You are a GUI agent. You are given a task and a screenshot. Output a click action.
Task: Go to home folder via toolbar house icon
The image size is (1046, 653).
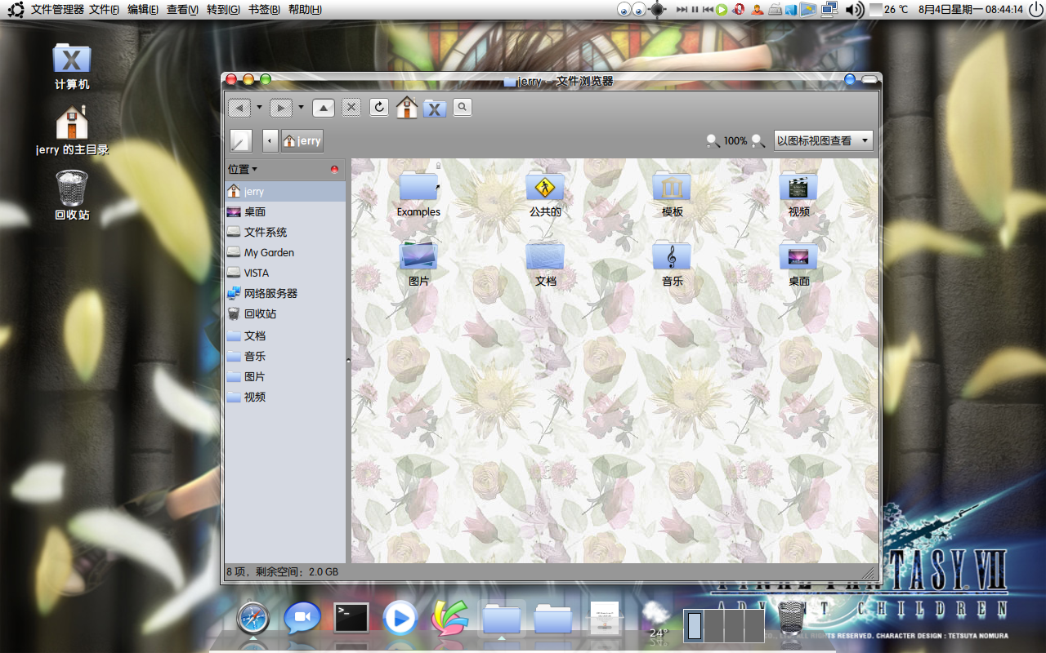tap(407, 107)
